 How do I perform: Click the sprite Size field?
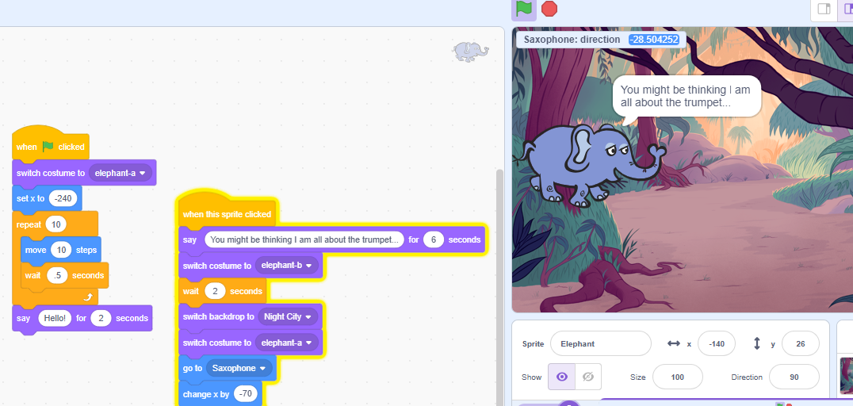pyautogui.click(x=677, y=377)
